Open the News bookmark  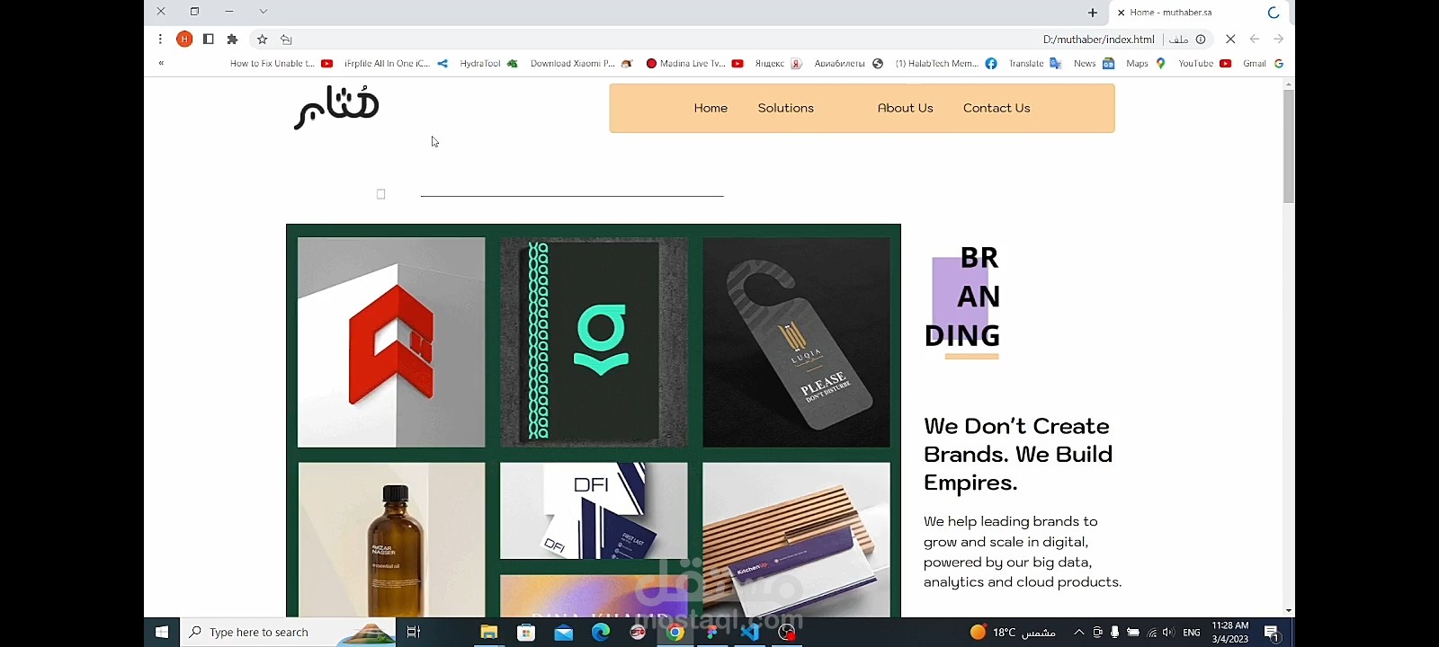1094,63
